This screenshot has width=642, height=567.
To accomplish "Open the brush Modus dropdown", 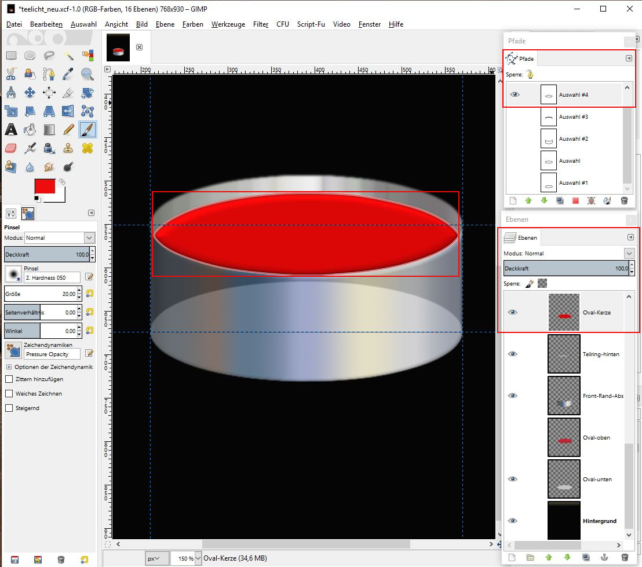I will [x=89, y=237].
